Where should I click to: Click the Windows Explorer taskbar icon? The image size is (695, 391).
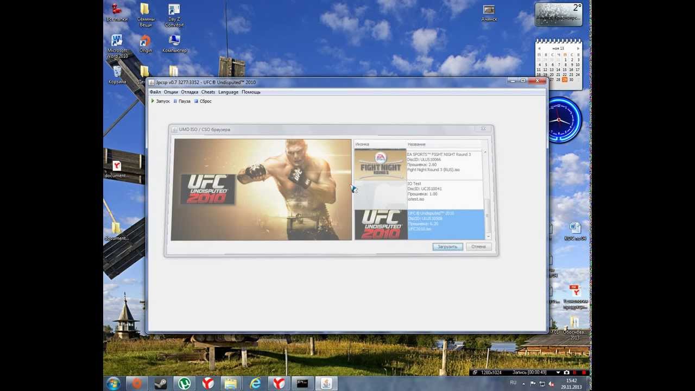pos(231,383)
